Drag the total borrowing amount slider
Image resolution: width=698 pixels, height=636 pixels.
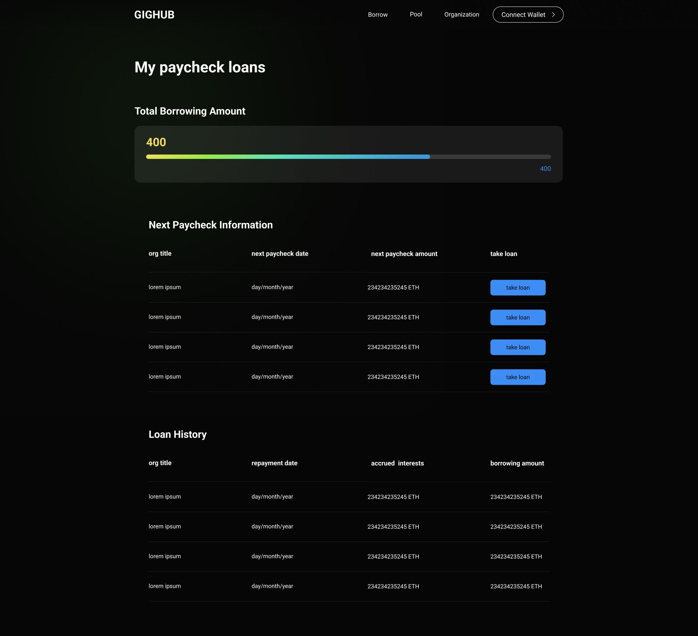(x=429, y=156)
